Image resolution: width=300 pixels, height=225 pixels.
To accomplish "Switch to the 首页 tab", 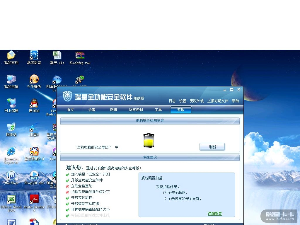I will point(70,110).
